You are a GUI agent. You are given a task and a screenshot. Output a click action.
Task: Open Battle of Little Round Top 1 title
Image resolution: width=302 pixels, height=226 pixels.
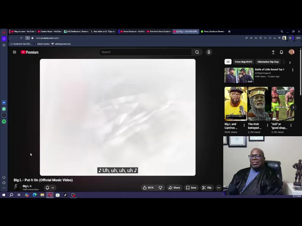click(270, 69)
